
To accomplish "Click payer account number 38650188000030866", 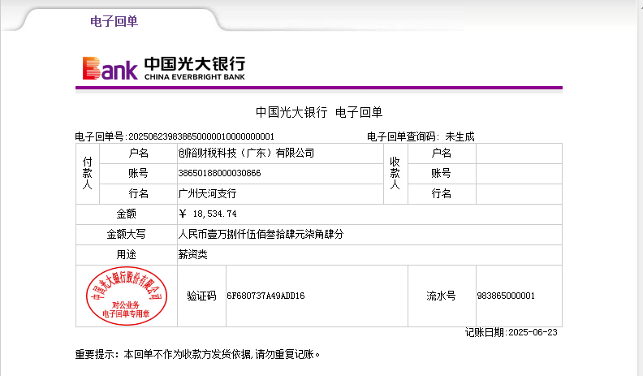I will 219,173.
